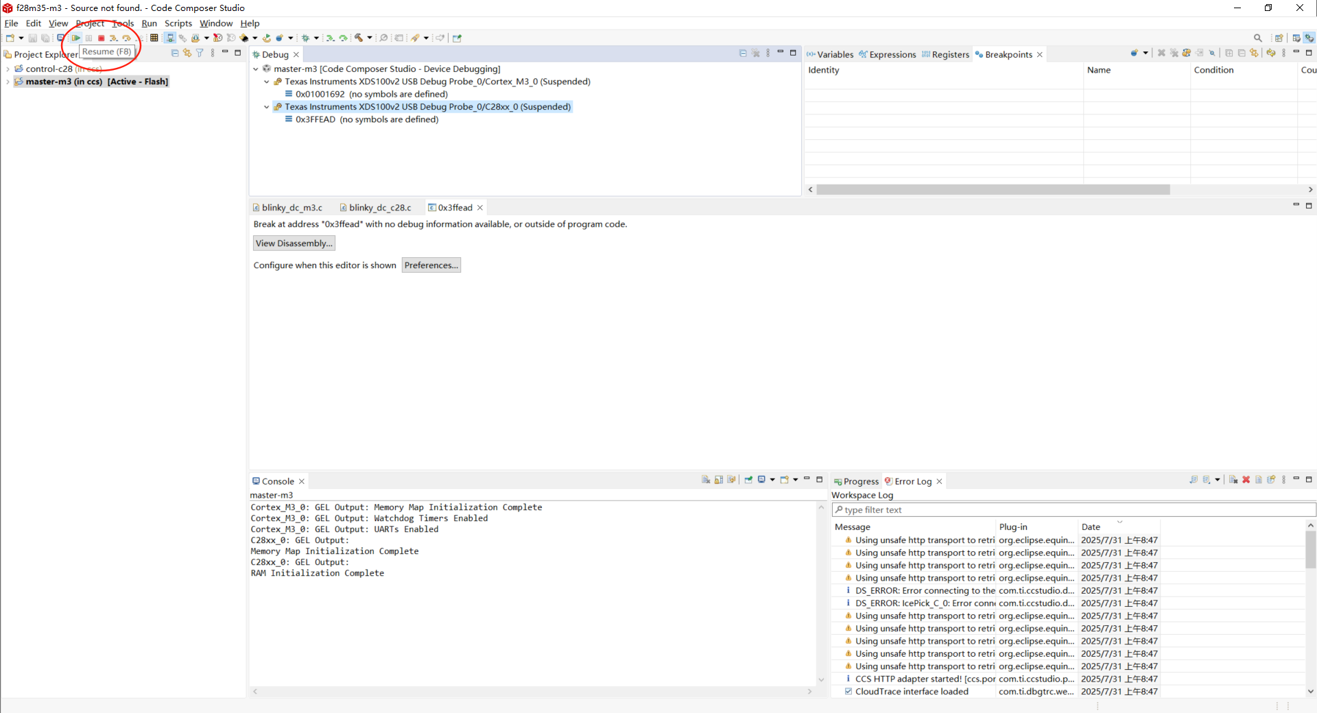This screenshot has width=1317, height=713.
Task: Open the new breakpoint type dropdown arrow
Action: pyautogui.click(x=1146, y=53)
